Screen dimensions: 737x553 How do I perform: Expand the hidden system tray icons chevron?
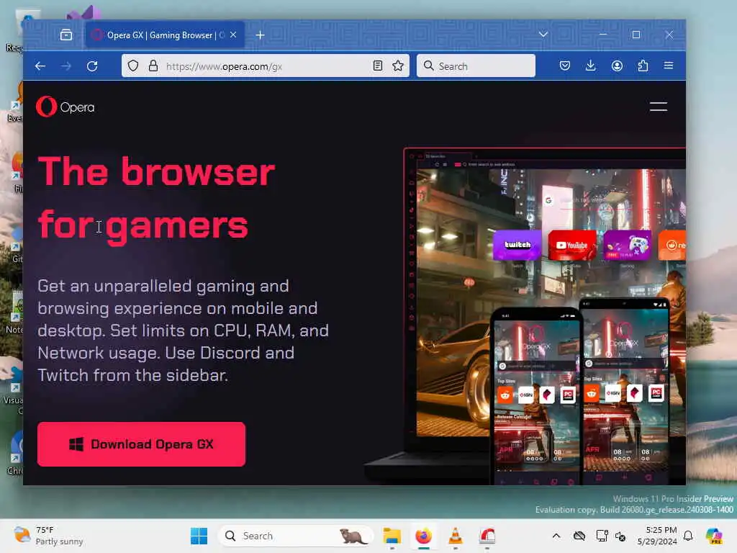tap(556, 536)
